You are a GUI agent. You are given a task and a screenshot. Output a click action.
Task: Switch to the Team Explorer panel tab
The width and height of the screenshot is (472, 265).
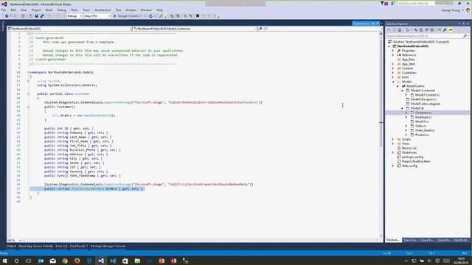coord(410,240)
